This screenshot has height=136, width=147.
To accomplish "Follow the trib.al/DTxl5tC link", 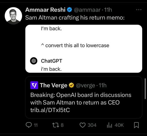I will click(50, 110).
